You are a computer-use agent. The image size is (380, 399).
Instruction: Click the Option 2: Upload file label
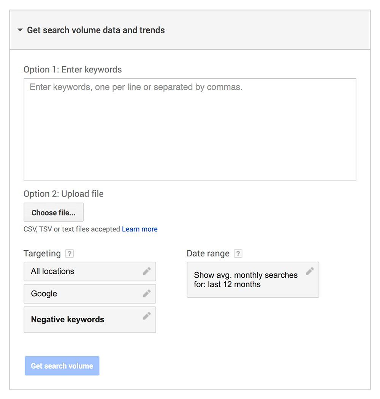63,194
